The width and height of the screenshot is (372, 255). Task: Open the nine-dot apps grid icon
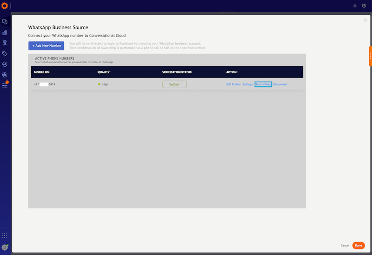(5, 235)
